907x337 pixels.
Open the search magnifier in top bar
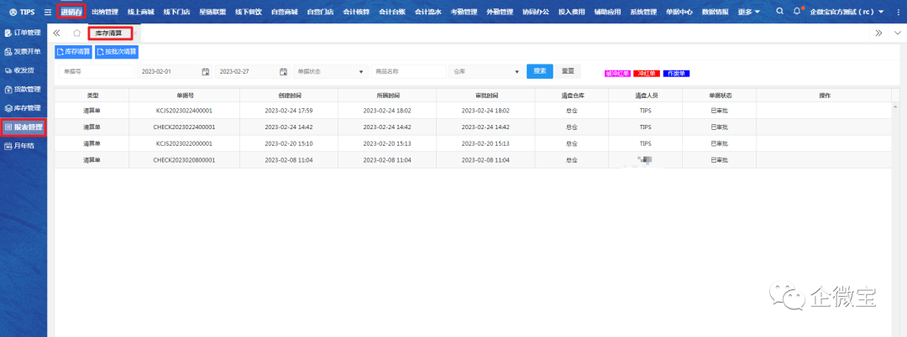click(779, 12)
